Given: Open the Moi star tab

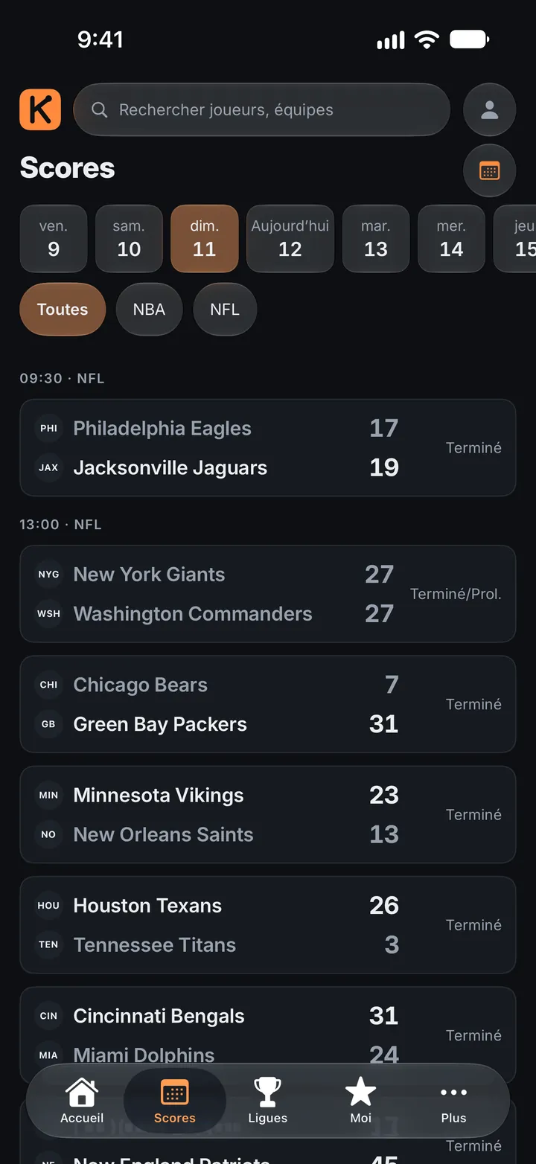Looking at the screenshot, I should pyautogui.click(x=361, y=1101).
